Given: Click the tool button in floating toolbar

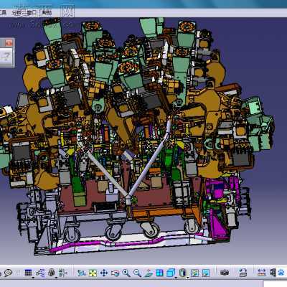Looking at the screenshot, I should point(5,57).
